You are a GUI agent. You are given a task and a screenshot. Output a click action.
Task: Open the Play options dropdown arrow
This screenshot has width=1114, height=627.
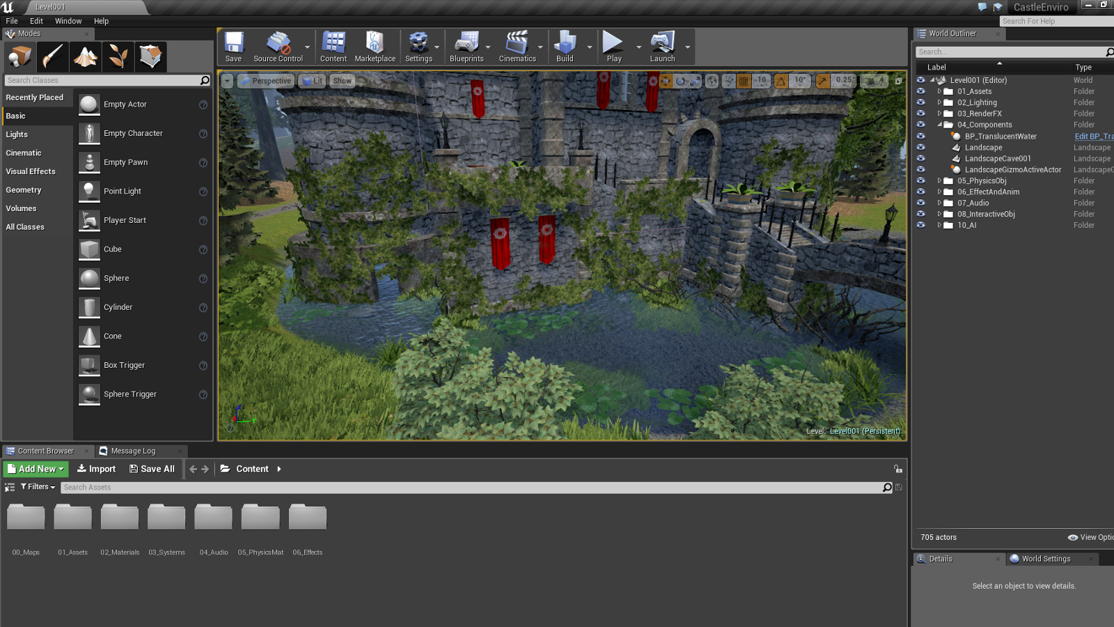638,47
